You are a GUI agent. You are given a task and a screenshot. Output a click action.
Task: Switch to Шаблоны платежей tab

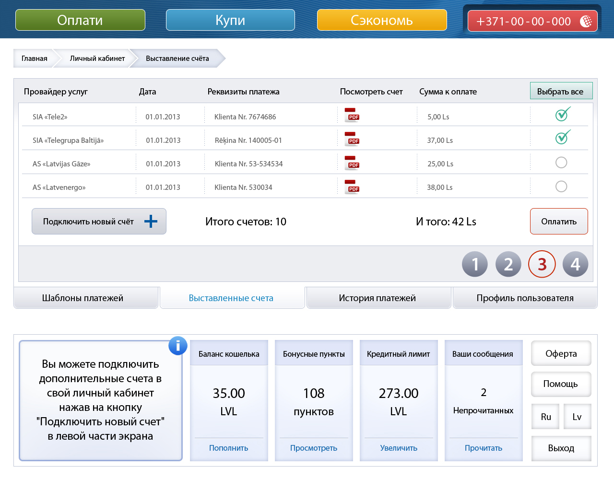point(86,298)
